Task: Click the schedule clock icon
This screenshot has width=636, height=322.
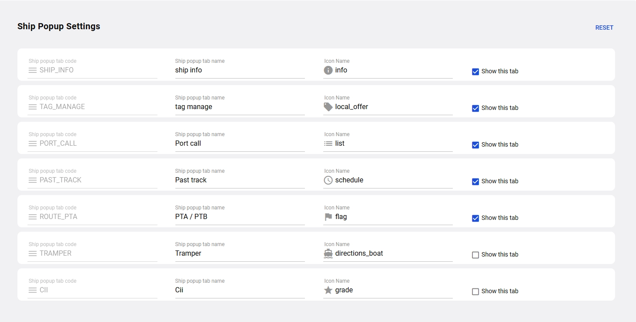Action: (x=328, y=180)
